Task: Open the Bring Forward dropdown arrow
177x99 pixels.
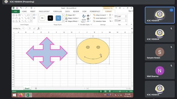Action: [107, 15]
